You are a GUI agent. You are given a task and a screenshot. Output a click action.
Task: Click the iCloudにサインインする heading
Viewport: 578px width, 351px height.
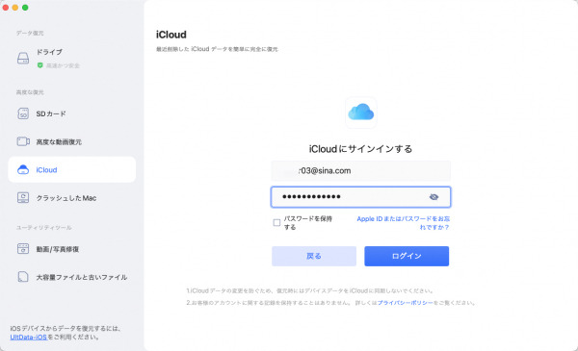(360, 149)
